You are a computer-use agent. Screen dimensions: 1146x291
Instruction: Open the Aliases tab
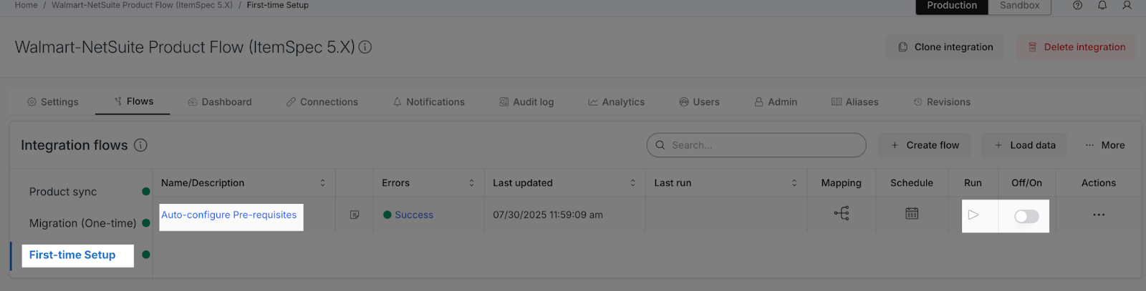pyautogui.click(x=855, y=102)
